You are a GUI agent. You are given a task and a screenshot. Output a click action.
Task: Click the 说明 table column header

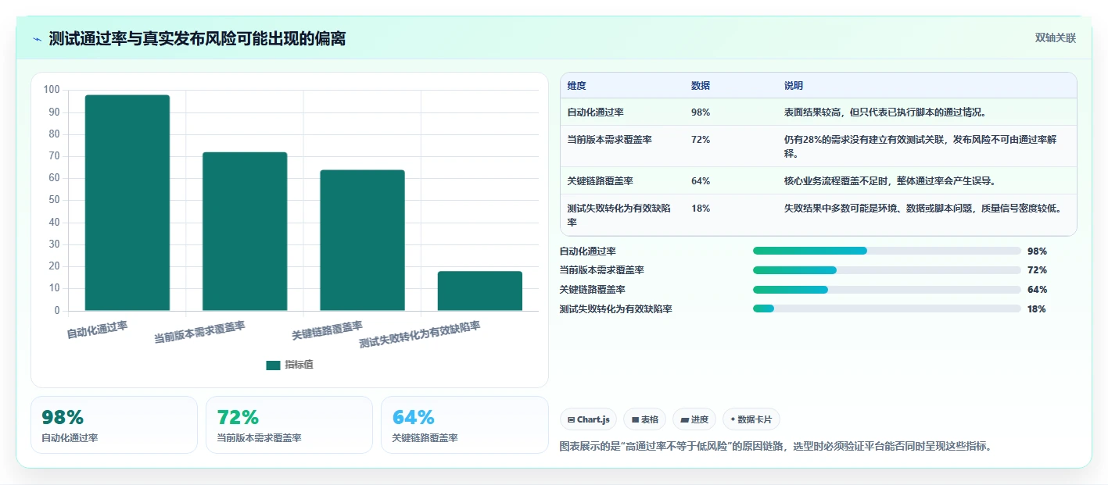(x=794, y=86)
